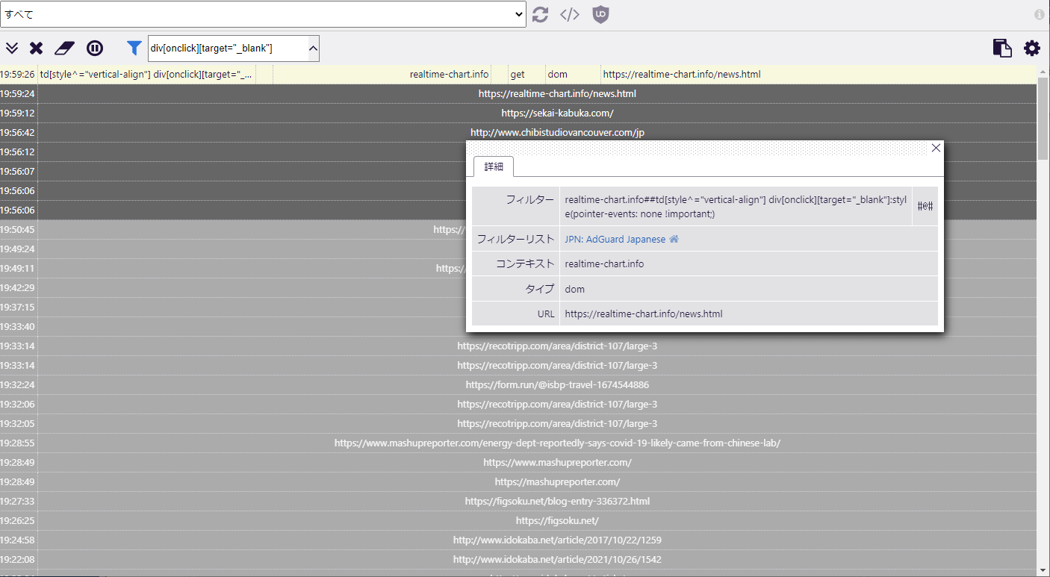
Task: Collapse entries with the double-chevron icon
Action: click(x=12, y=48)
